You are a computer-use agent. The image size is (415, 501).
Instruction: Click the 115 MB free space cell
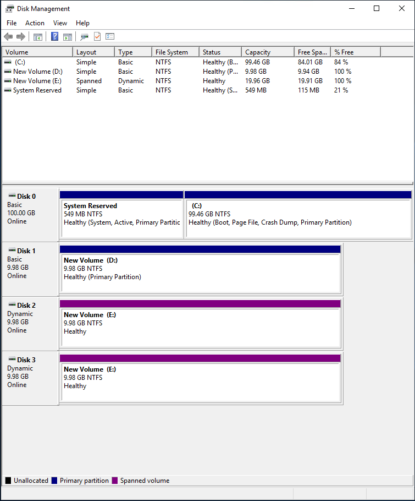(x=308, y=90)
